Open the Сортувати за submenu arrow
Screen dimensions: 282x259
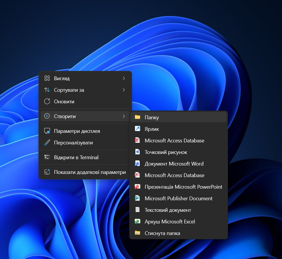124,90
